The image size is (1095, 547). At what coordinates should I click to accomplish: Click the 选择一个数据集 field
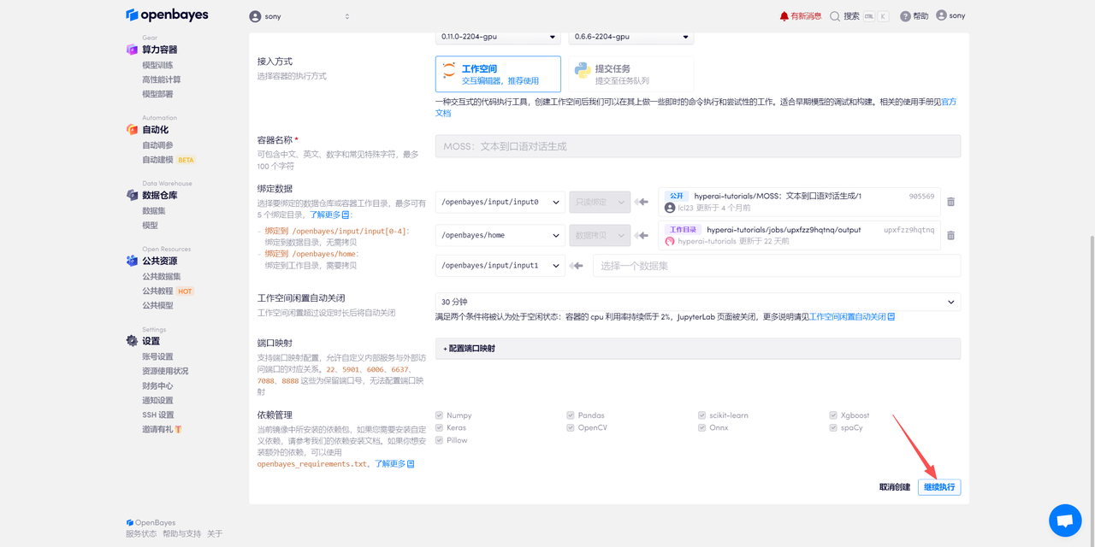777,266
